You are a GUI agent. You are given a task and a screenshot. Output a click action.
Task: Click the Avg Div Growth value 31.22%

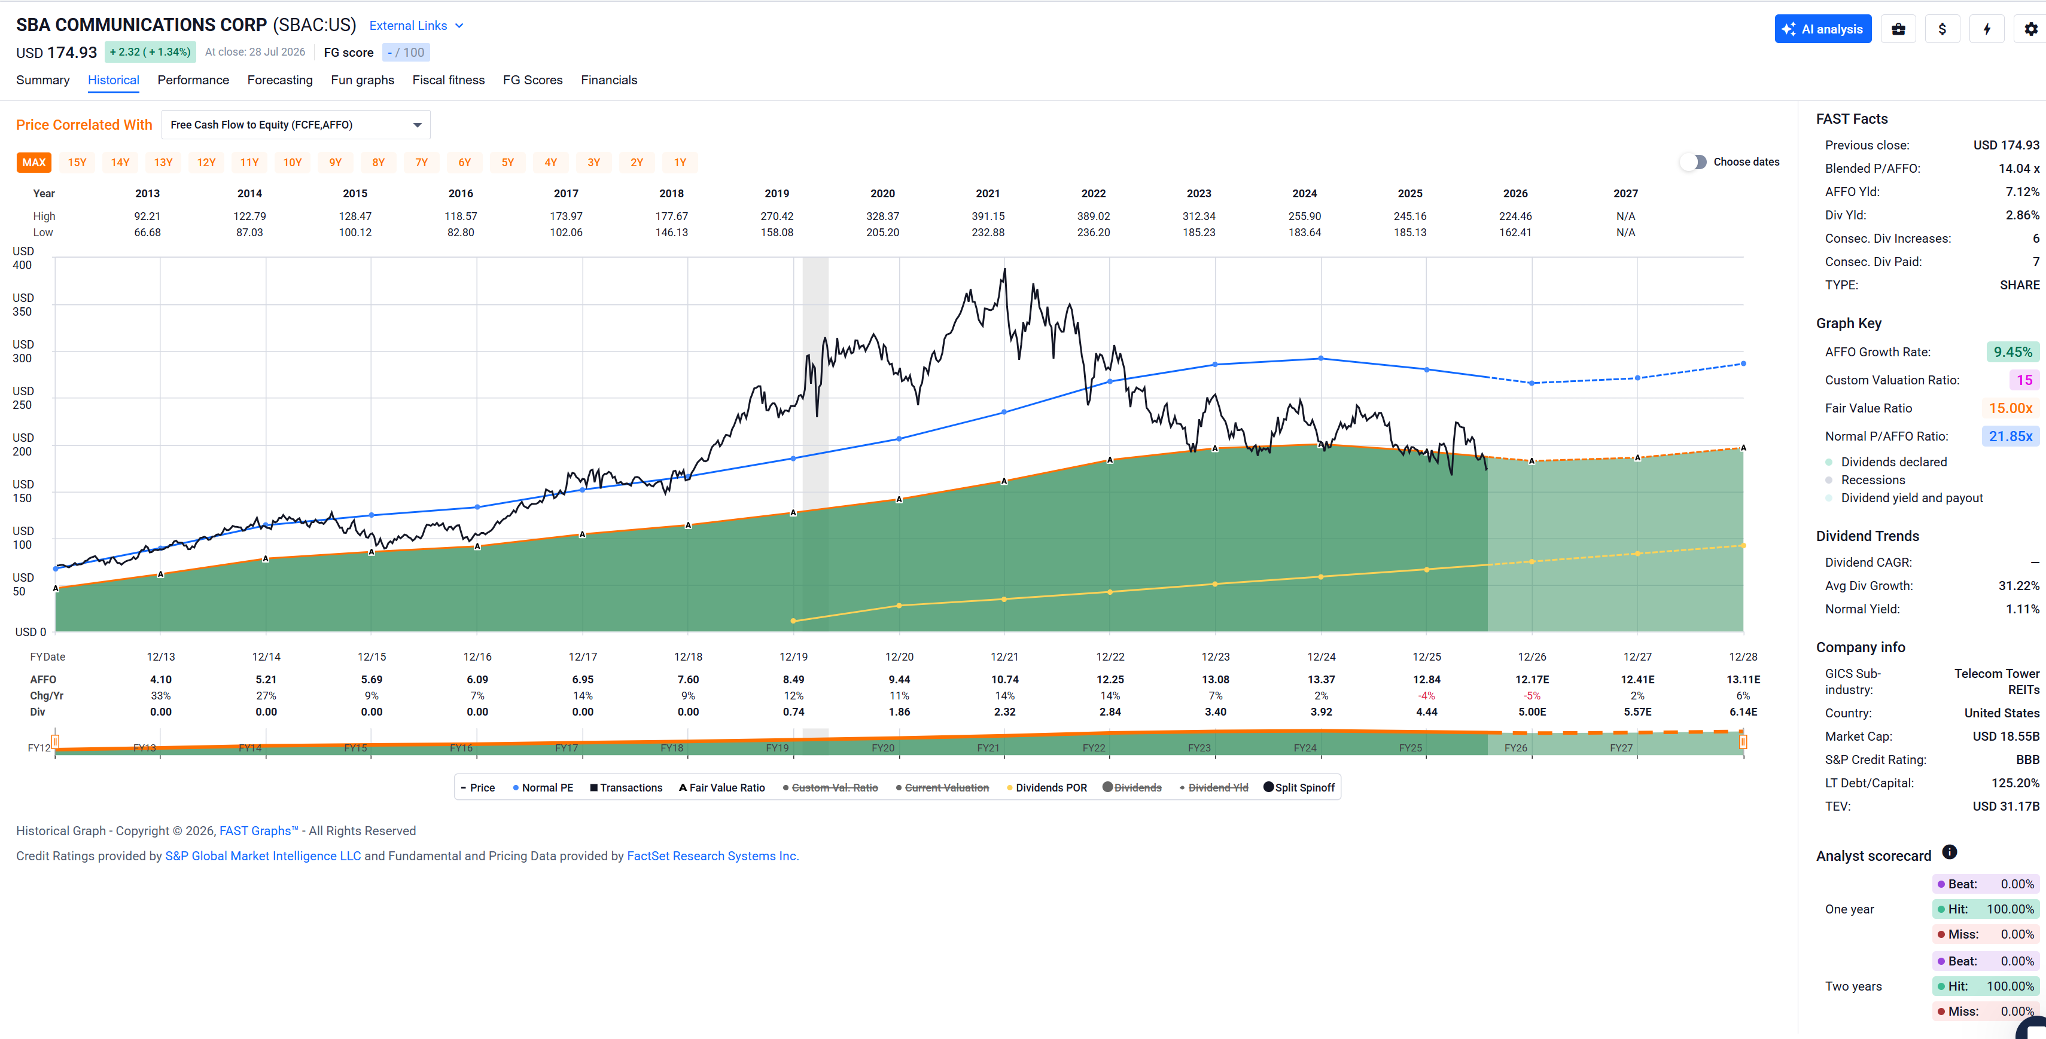click(2019, 586)
